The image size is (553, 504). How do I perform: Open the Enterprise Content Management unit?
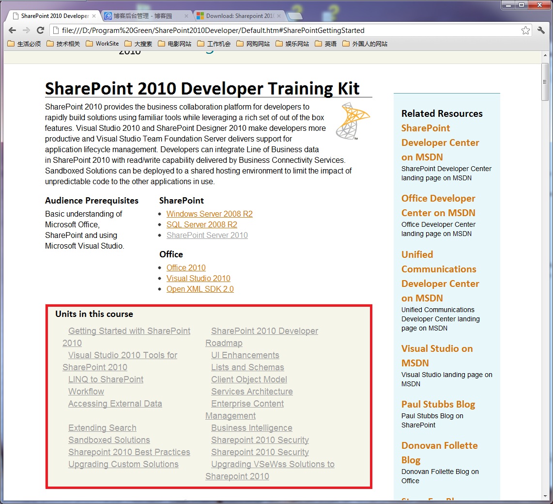(x=247, y=404)
